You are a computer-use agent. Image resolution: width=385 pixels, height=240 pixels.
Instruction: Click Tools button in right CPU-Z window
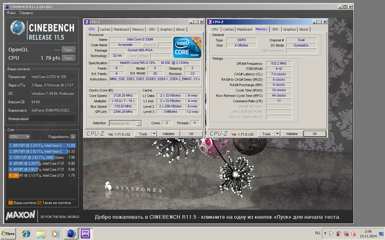point(266,134)
